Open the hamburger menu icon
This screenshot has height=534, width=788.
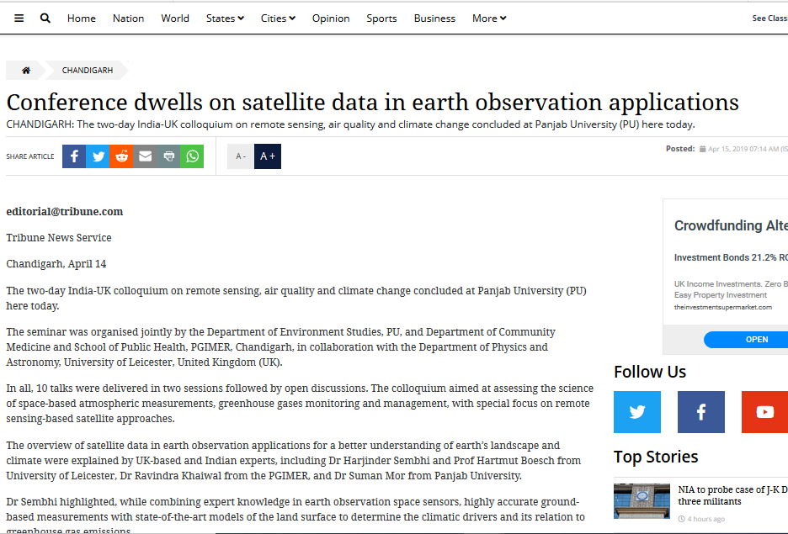click(19, 19)
